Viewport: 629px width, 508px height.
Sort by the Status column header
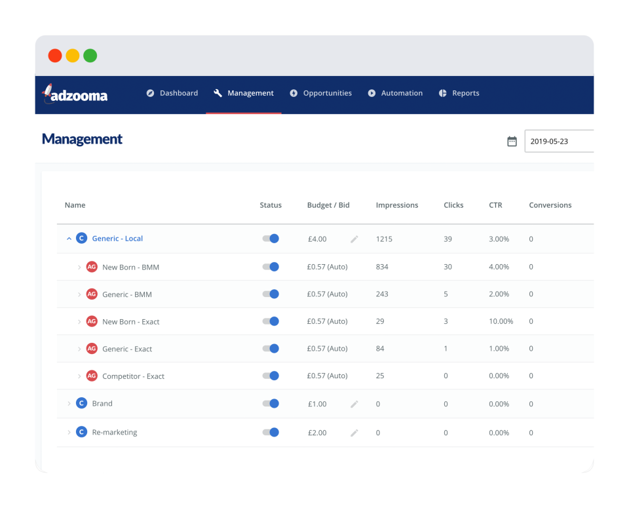point(271,205)
